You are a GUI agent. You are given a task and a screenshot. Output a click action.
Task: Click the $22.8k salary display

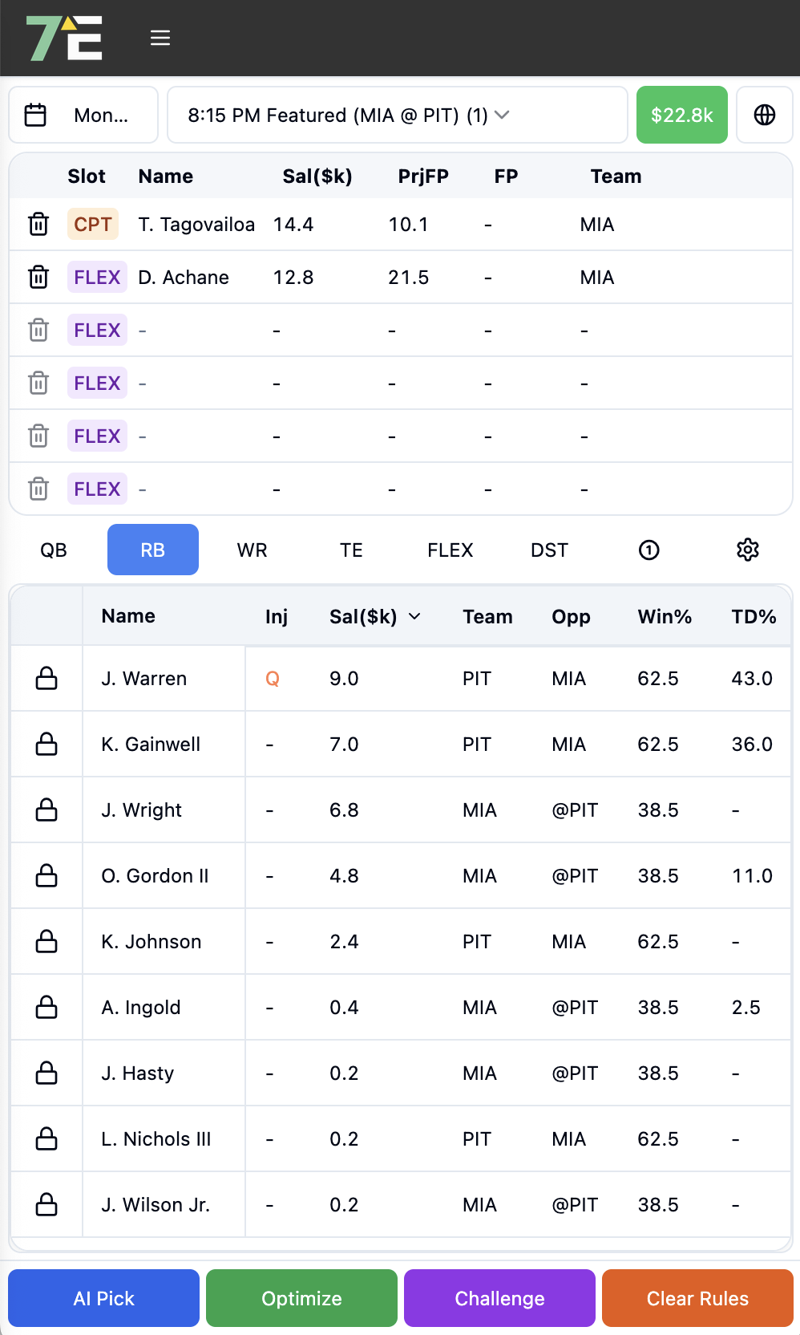(x=681, y=115)
